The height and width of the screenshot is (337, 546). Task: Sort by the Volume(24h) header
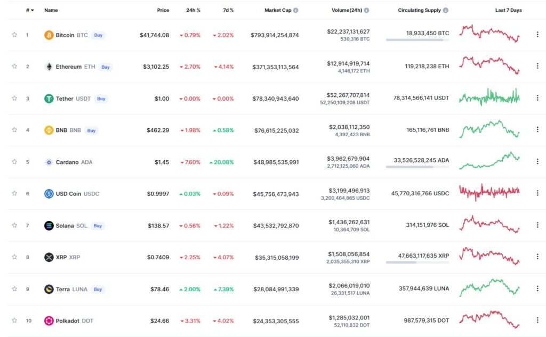tap(347, 11)
